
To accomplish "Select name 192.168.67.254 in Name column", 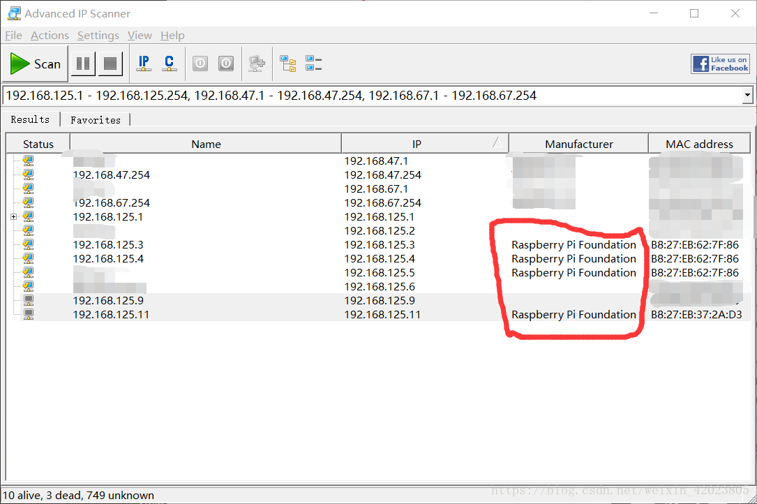I will click(112, 203).
